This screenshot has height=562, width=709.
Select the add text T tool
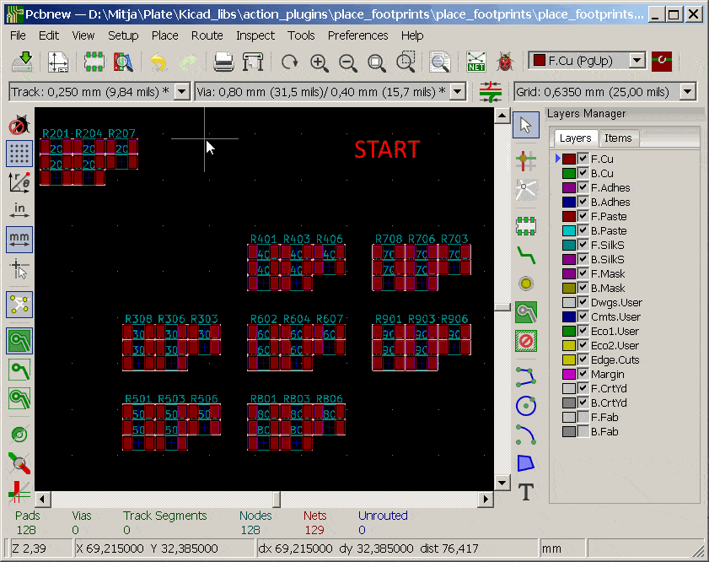pos(526,492)
